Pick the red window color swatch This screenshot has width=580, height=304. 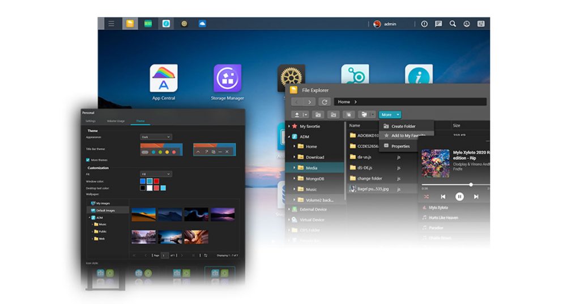pos(156,181)
